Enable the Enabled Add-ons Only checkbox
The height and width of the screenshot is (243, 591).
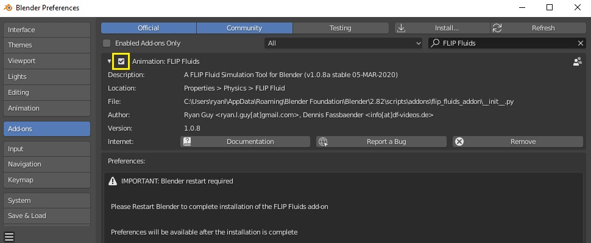[107, 43]
